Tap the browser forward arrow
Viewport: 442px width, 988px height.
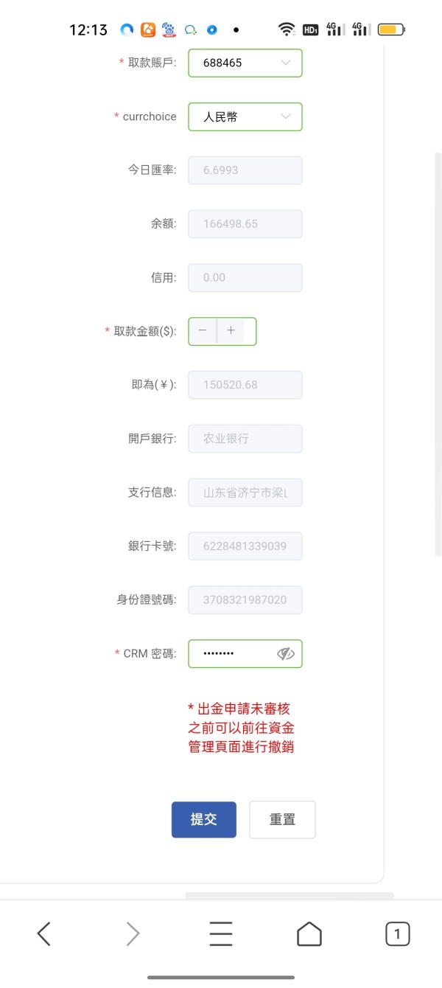[133, 933]
